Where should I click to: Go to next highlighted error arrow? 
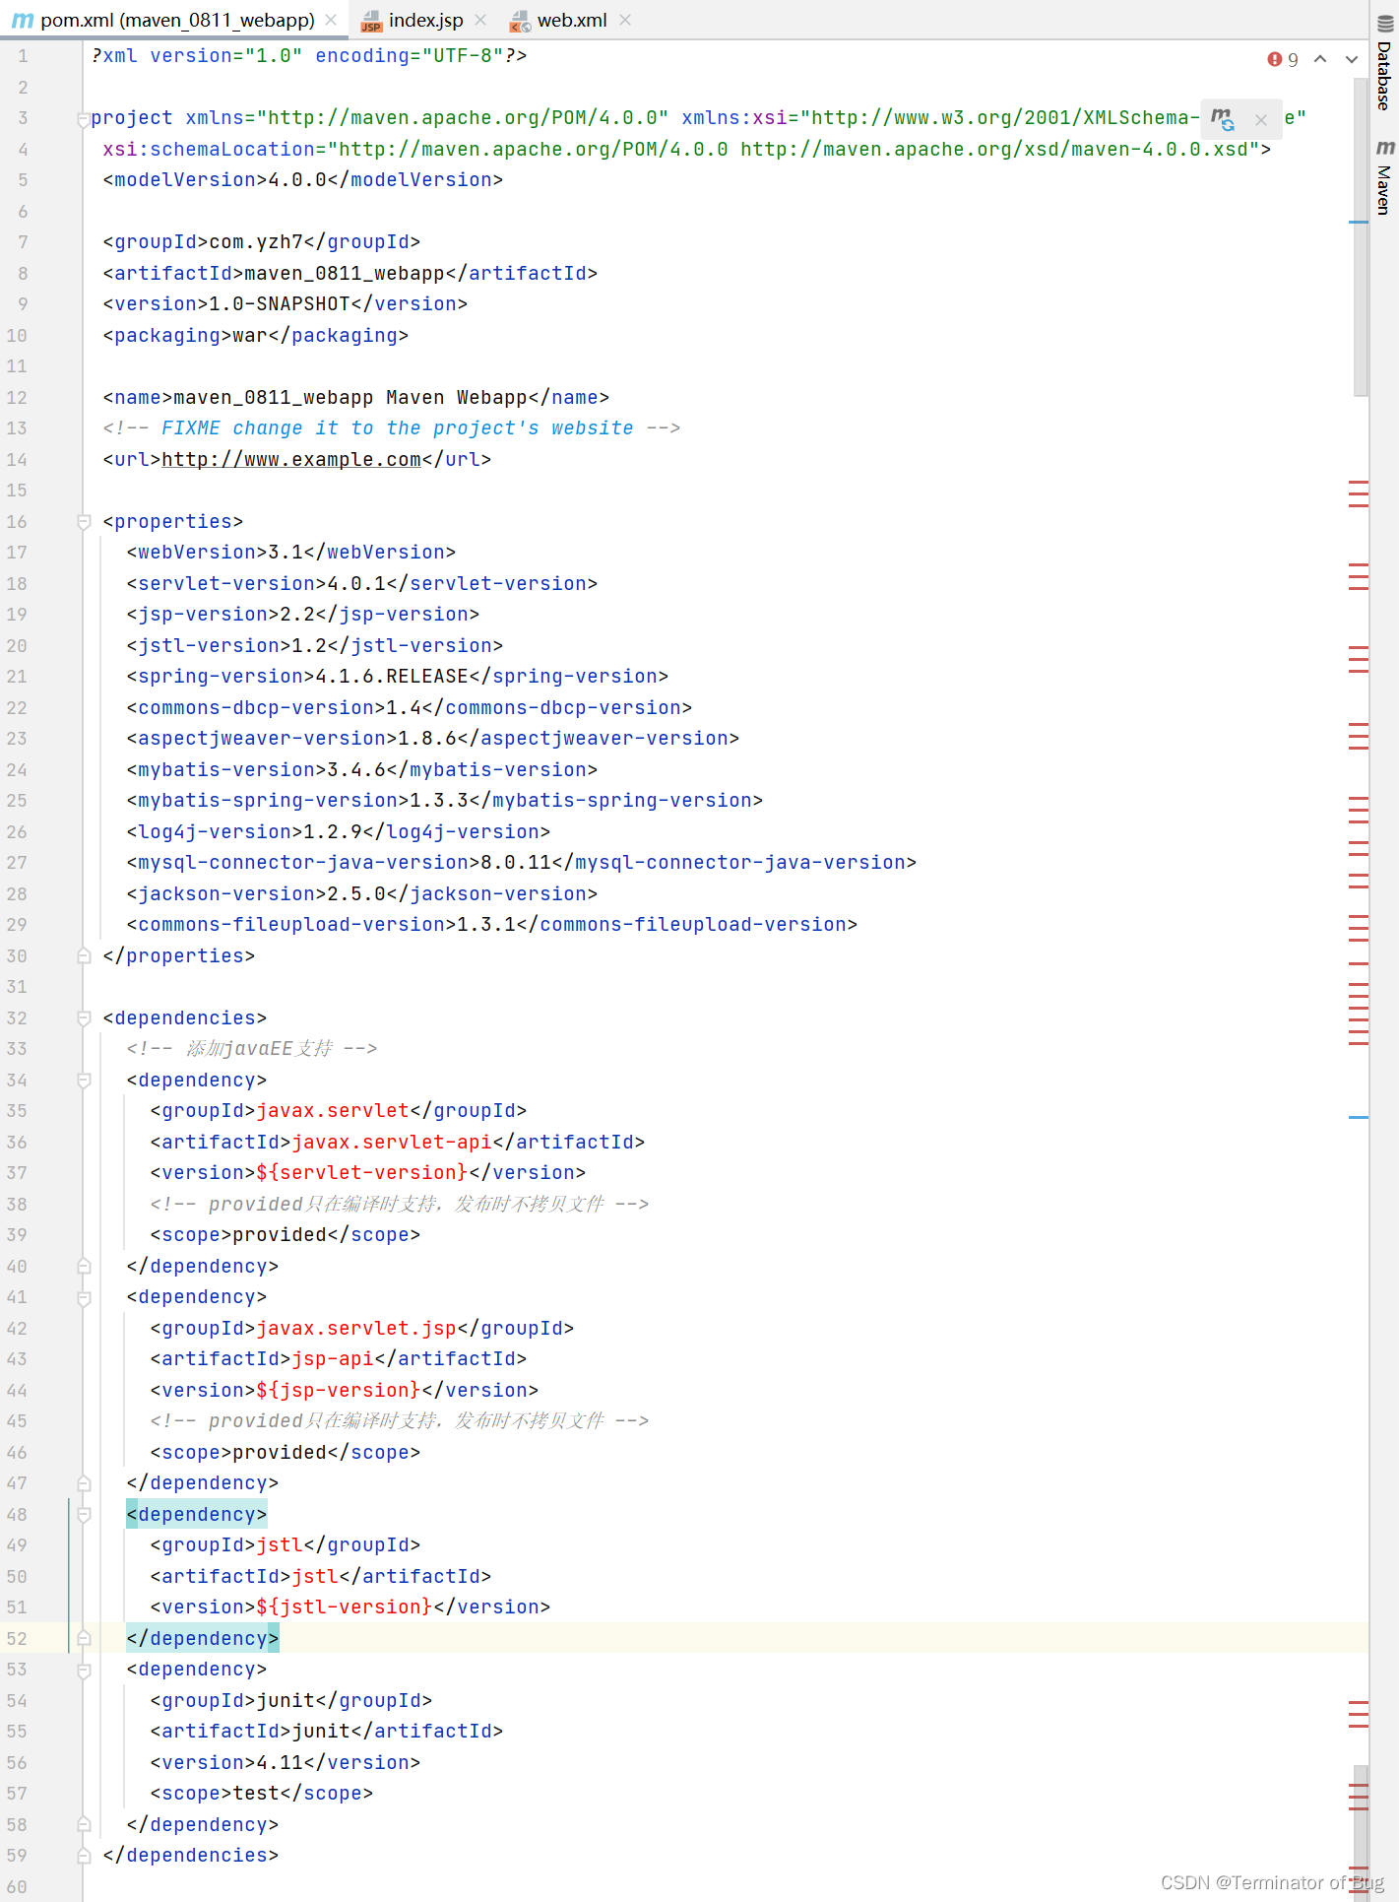tap(1352, 59)
